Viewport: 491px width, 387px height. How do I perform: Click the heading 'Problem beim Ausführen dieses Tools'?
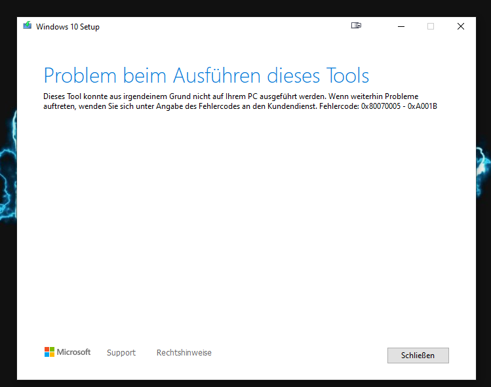pos(206,75)
